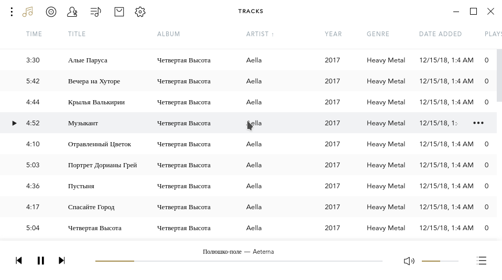Open more options for Музыкант track

point(478,123)
